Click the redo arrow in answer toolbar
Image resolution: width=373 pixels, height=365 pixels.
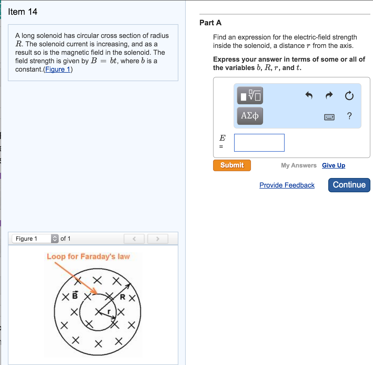(x=329, y=95)
